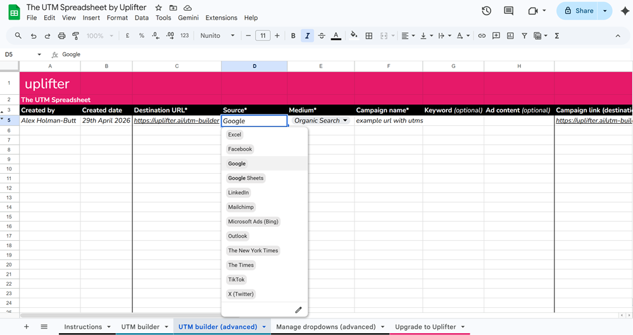Choose TikTok from source list

pos(236,280)
